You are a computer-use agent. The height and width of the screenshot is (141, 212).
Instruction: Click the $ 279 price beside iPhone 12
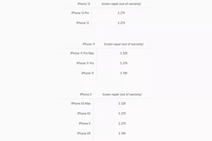coord(121,23)
